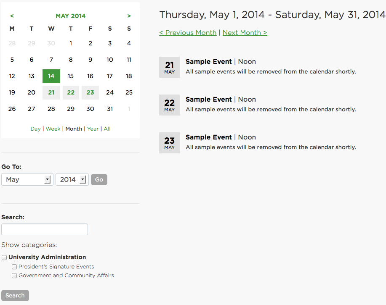This screenshot has width=386, height=305.
Task: Advance mini calendar with next arrow
Action: 129,16
